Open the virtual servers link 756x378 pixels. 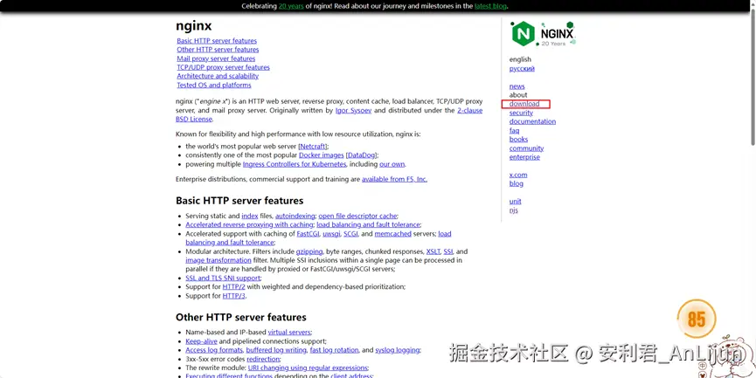point(289,333)
